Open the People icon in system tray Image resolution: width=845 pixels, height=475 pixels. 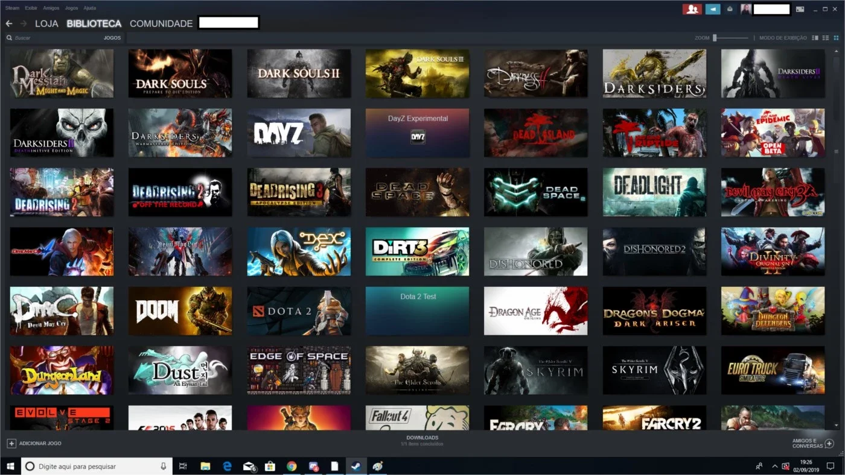point(759,466)
